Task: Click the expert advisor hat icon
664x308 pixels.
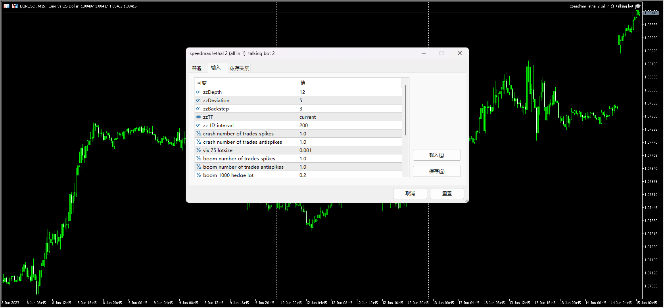Action: [x=637, y=6]
